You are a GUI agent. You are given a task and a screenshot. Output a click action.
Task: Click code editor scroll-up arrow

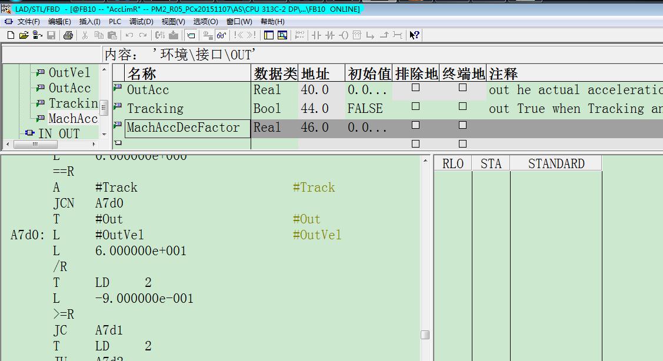click(425, 161)
